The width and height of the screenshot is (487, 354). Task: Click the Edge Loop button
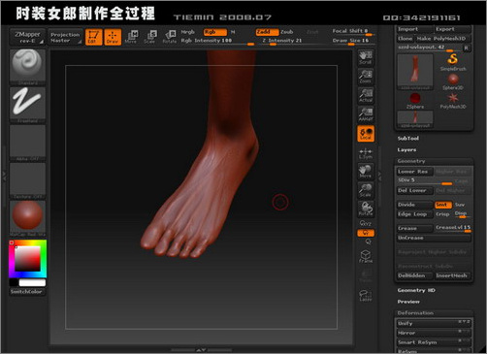click(x=414, y=214)
